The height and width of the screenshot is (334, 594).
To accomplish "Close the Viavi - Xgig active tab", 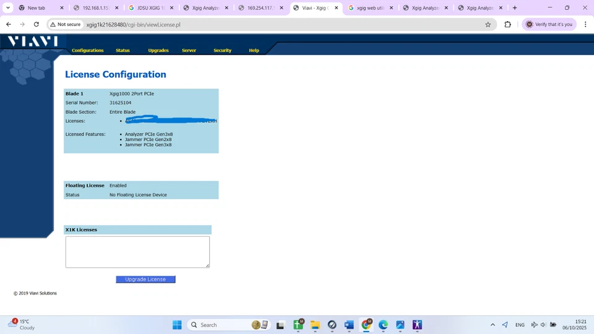I will coord(337,7).
